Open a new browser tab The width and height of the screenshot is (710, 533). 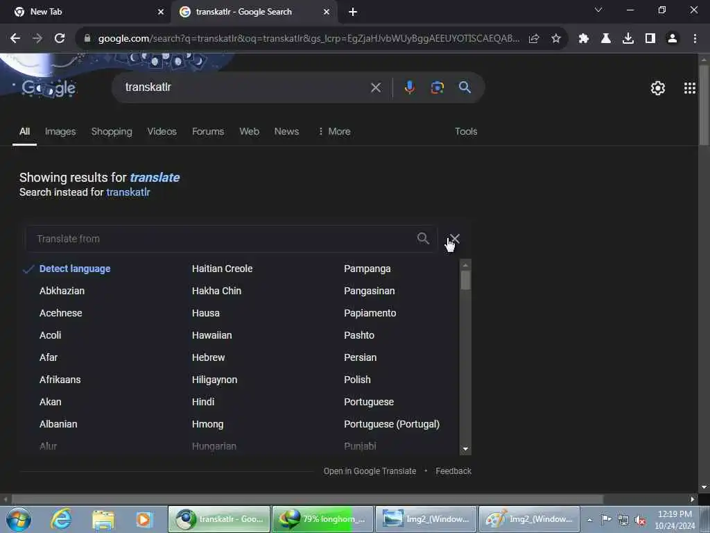tap(353, 12)
